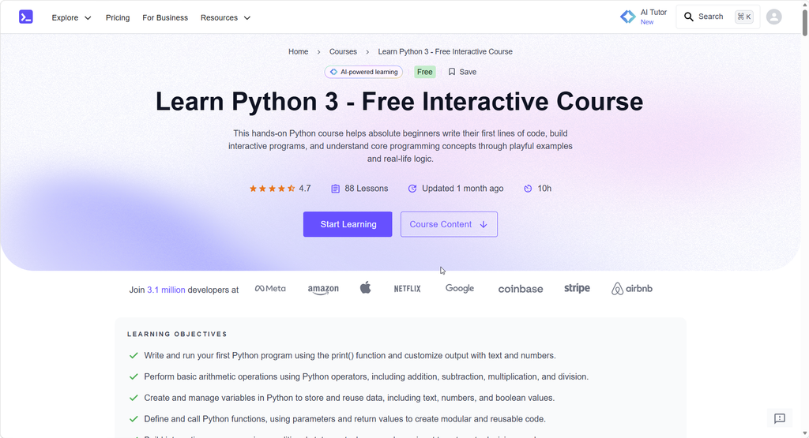This screenshot has width=809, height=438.
Task: Click the down arrow in Course Content
Action: [484, 224]
